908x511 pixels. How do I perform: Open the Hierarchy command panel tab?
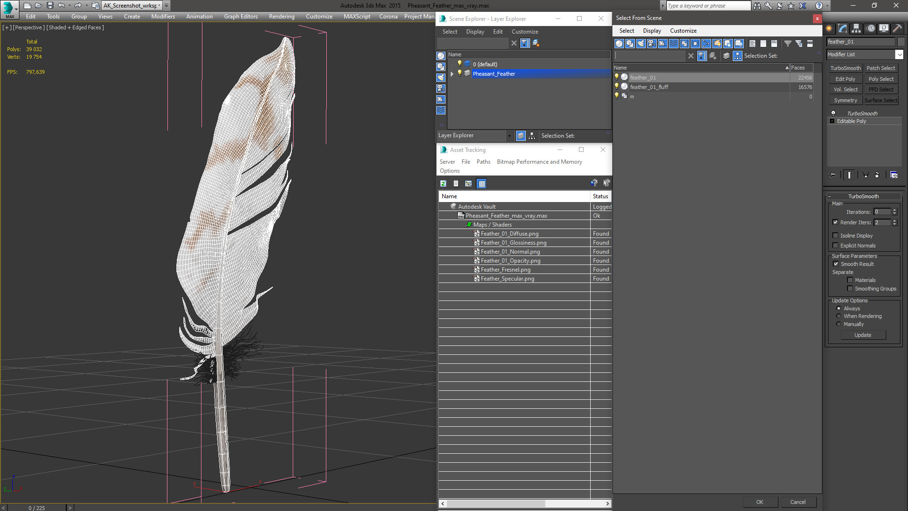click(856, 29)
